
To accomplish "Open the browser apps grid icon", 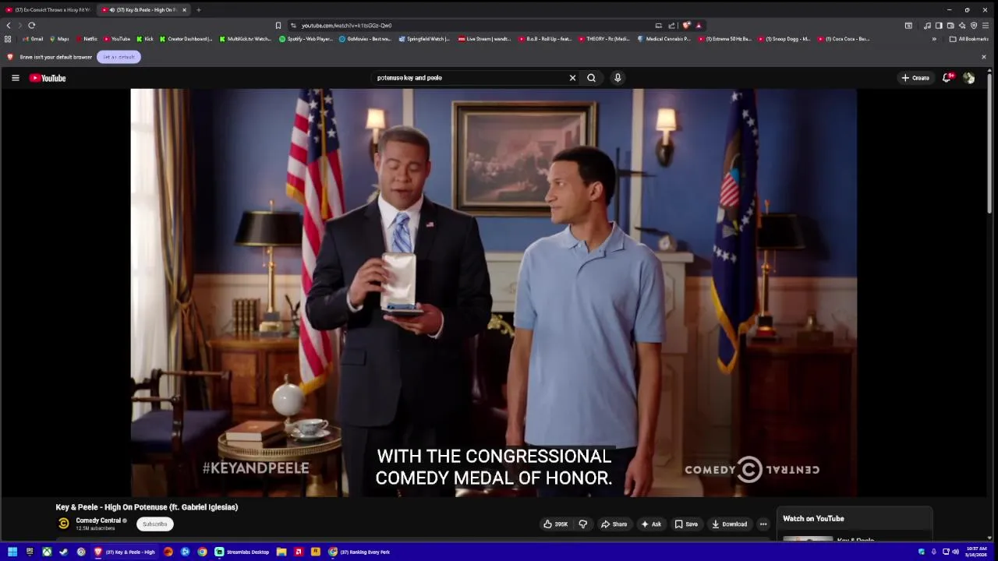I will (8, 39).
